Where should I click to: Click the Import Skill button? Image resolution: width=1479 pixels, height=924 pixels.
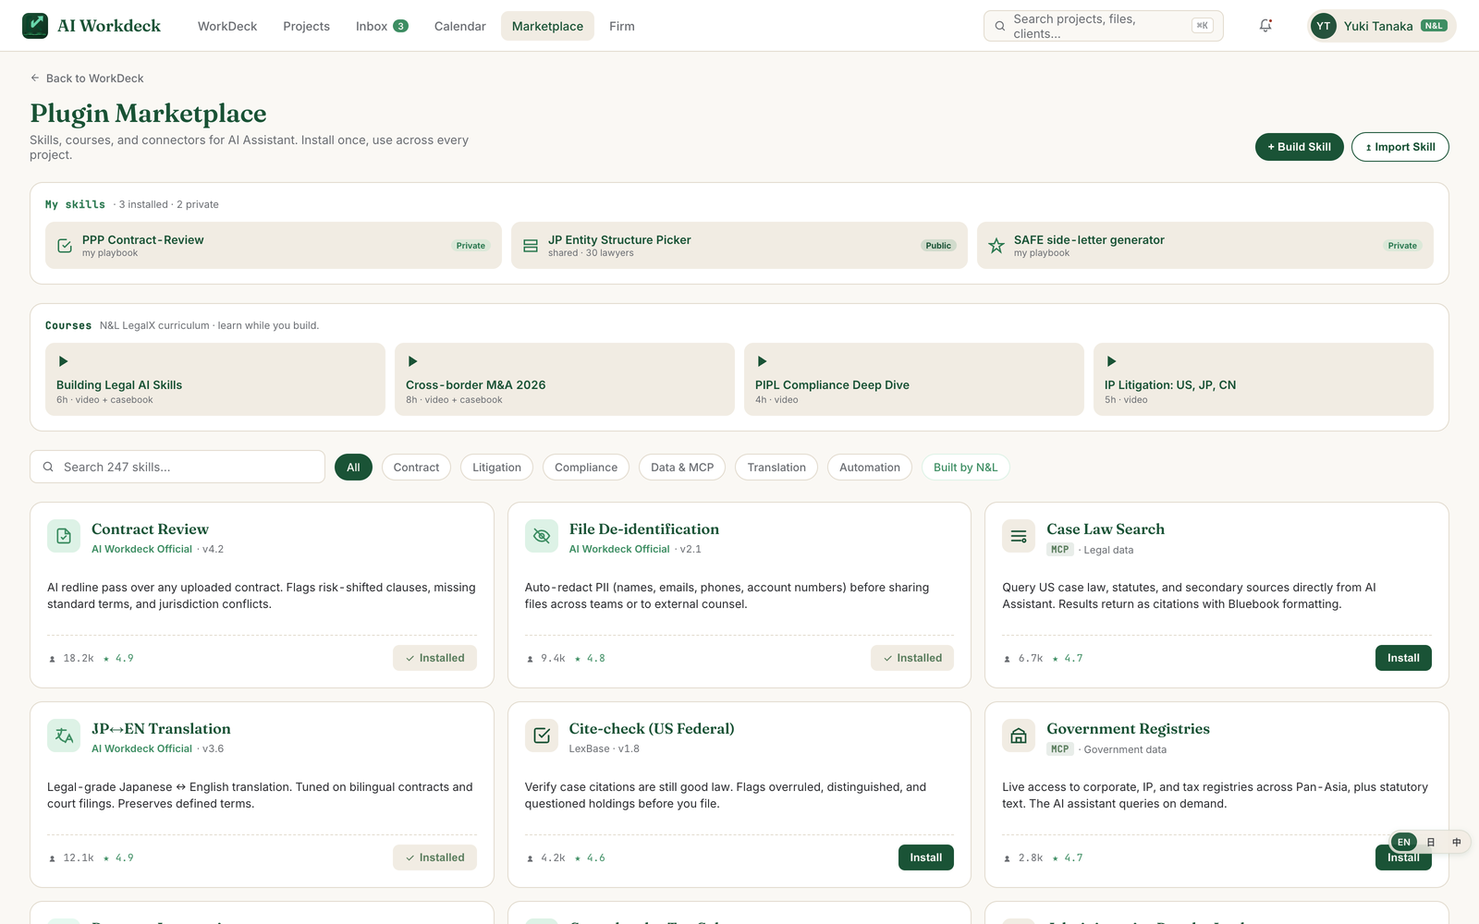[1400, 147]
